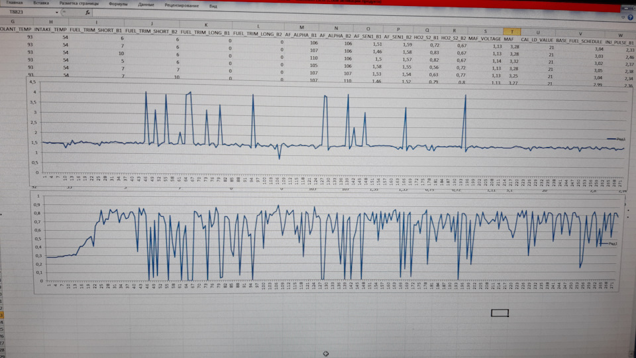636x358 pixels.
Task: Click the AF_ALPHA_B1 cell with value 110
Action: pyautogui.click(x=313, y=58)
